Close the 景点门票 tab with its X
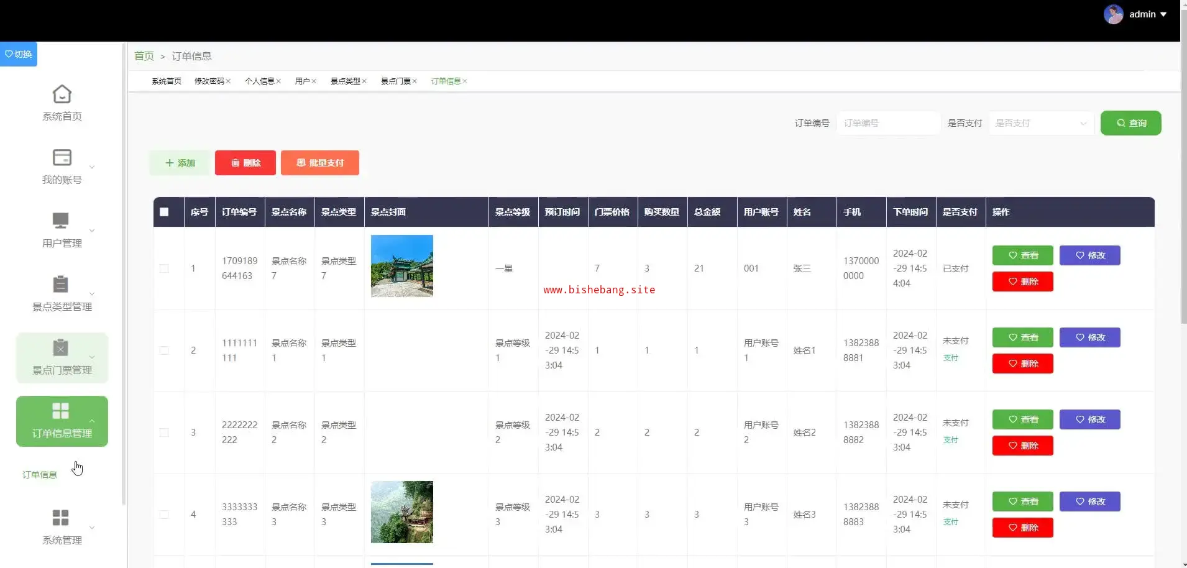The height and width of the screenshot is (568, 1187). point(415,81)
